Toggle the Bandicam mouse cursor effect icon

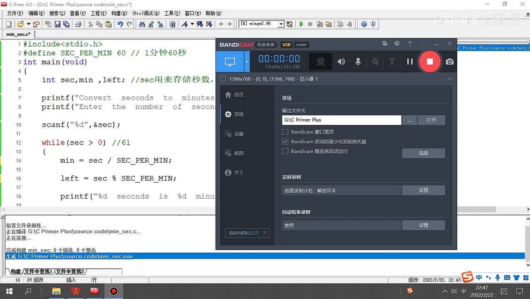coord(375,61)
